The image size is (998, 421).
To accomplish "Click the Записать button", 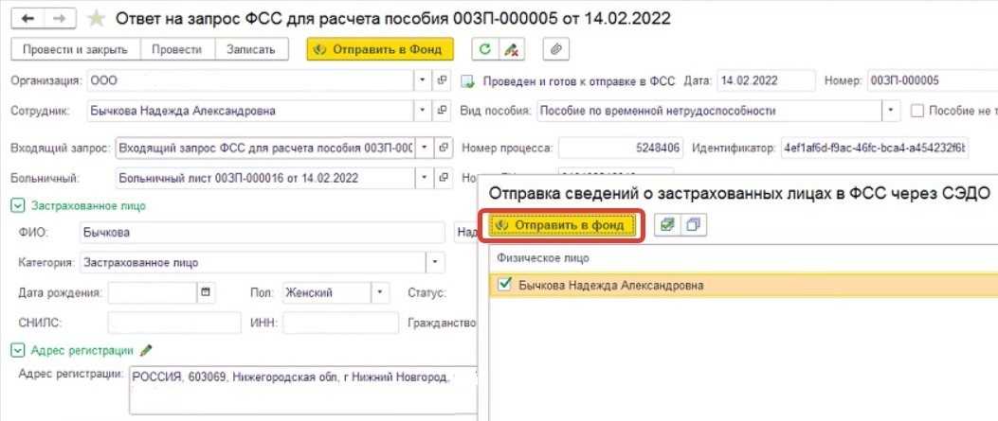I will [250, 49].
